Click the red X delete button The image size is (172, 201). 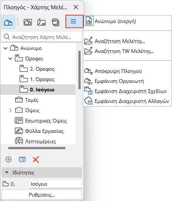click(x=36, y=160)
